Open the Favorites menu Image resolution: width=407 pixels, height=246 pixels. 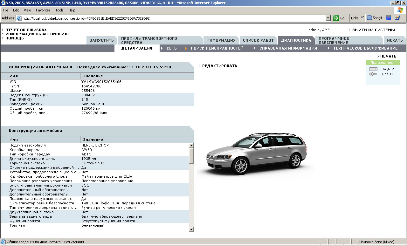tap(43, 10)
